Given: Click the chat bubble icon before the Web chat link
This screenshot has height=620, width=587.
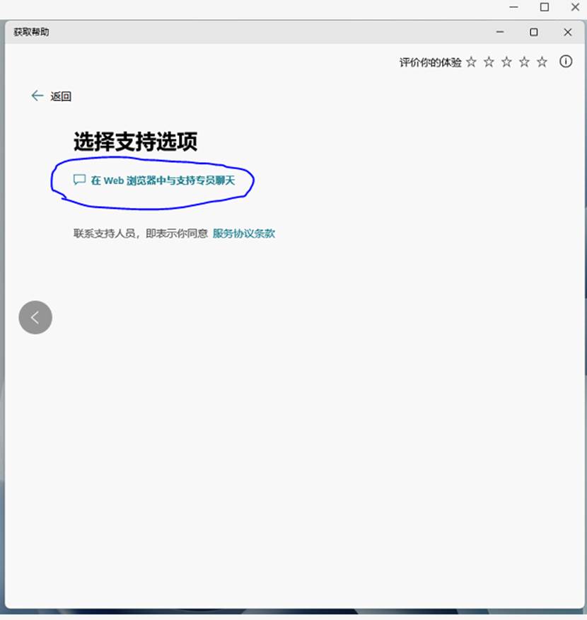Looking at the screenshot, I should (79, 180).
